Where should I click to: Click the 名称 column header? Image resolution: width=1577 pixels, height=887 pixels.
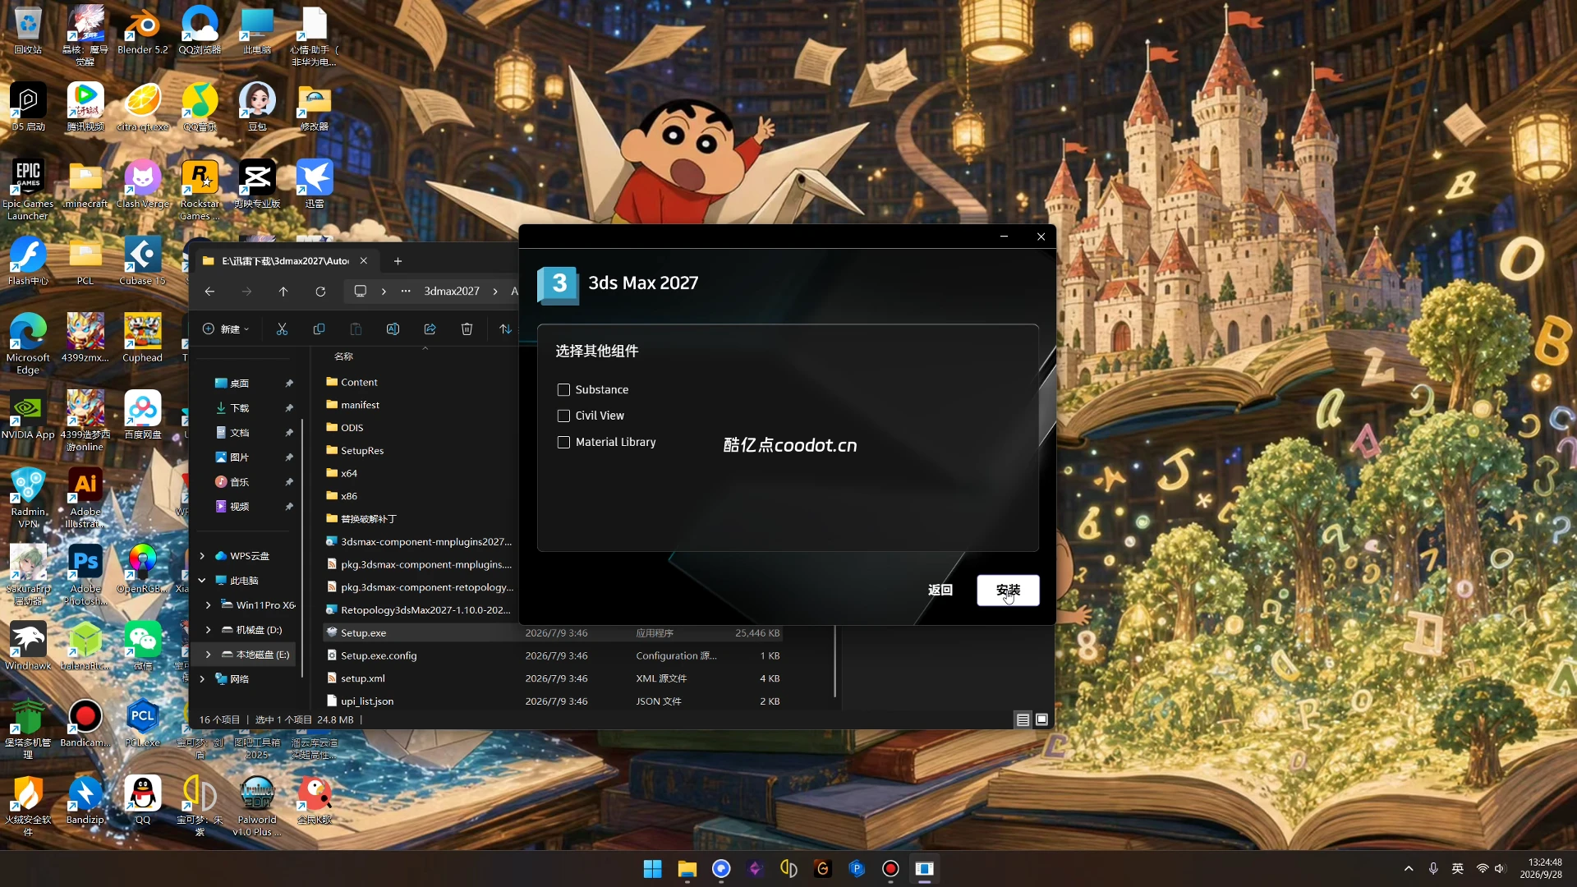tap(343, 356)
